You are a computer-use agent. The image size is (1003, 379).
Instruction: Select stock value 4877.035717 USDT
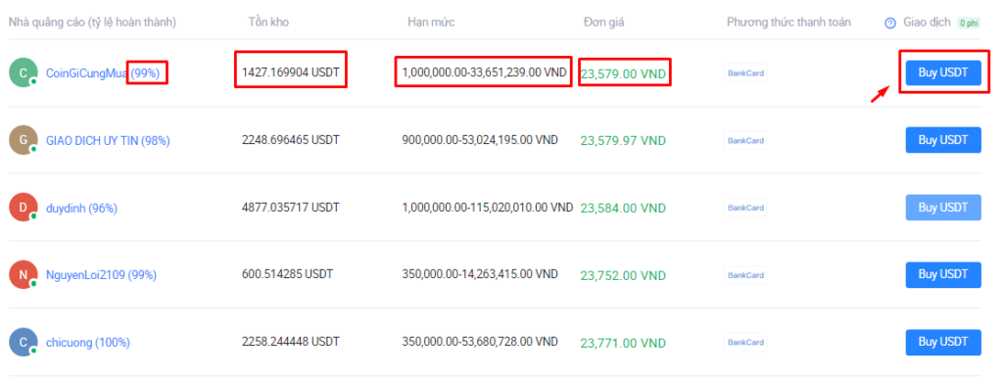pos(290,207)
